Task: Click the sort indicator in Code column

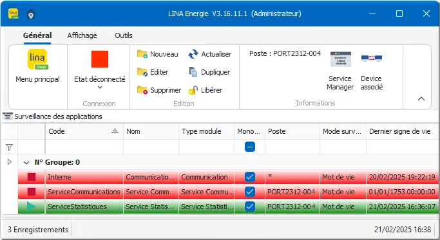Action: point(115,131)
